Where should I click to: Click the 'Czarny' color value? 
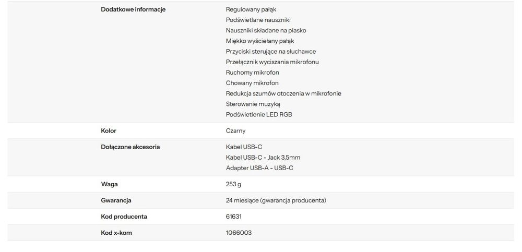point(235,131)
